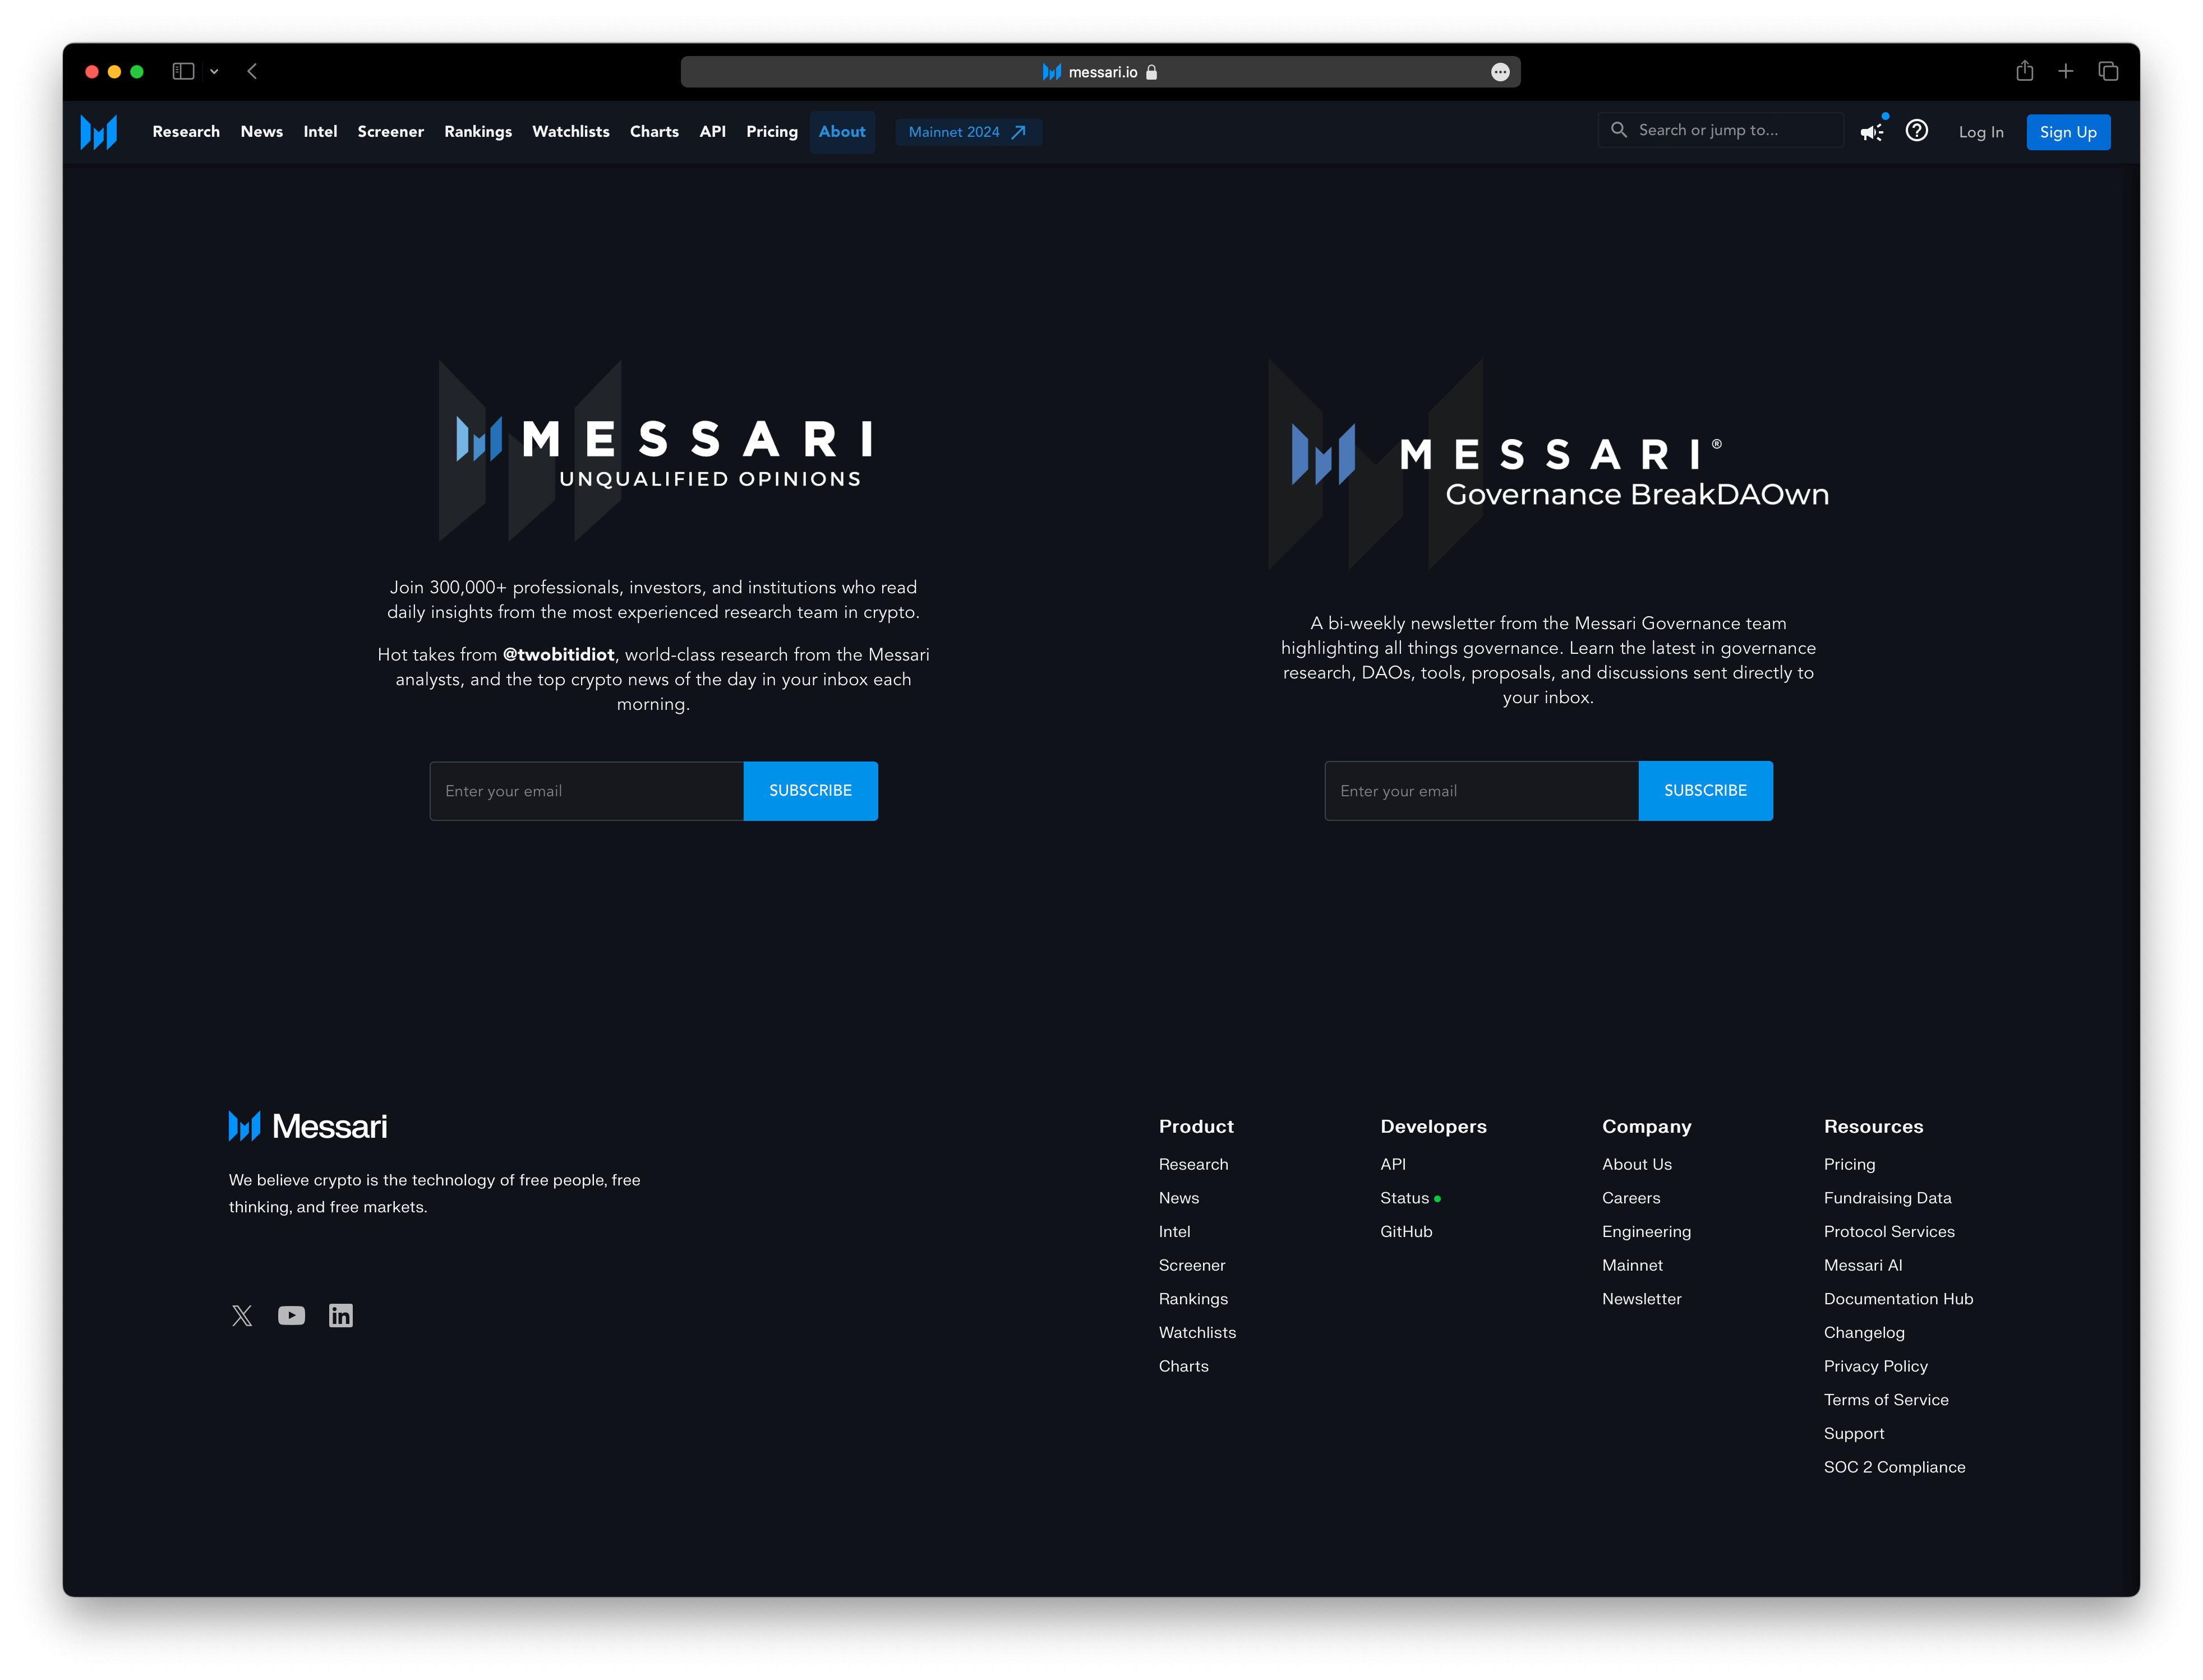The image size is (2203, 1680).
Task: Open the Intel nav item
Action: coord(320,132)
